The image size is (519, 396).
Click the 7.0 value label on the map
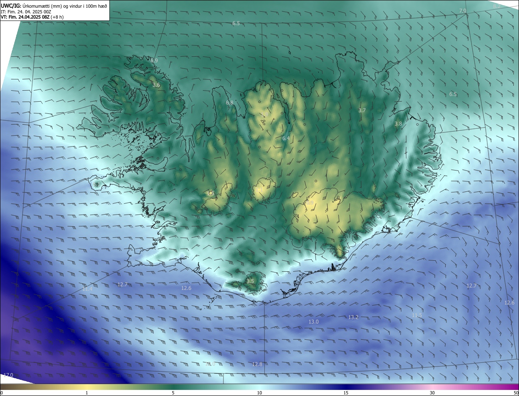[463, 11]
